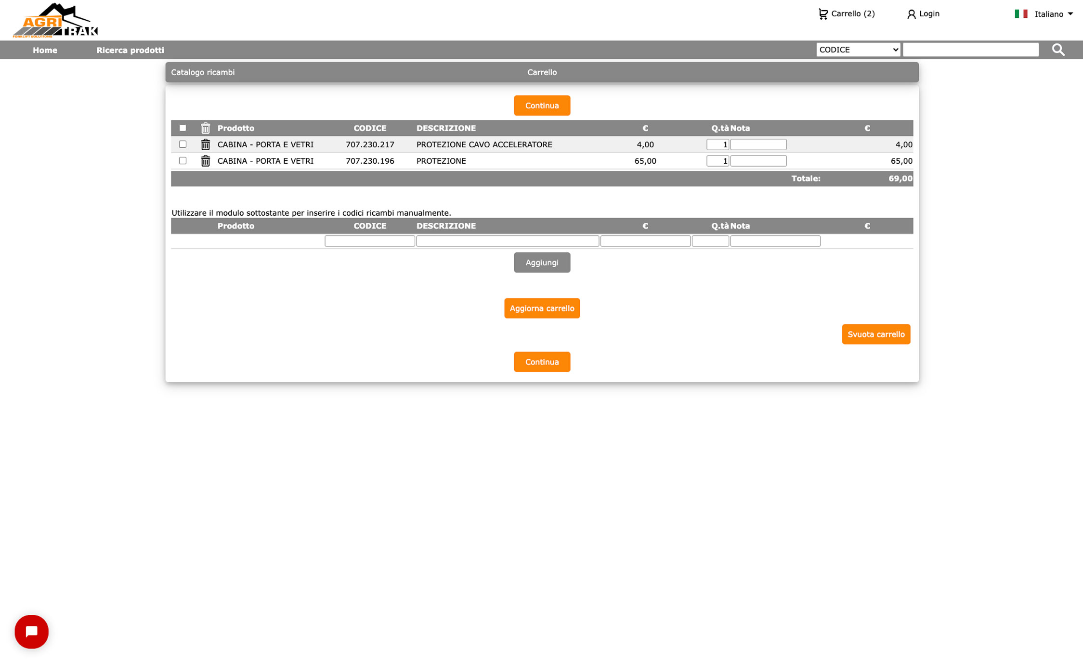Screen dimensions: 1083x661
Task: Click the Carrello (2) link
Action: 853,14
